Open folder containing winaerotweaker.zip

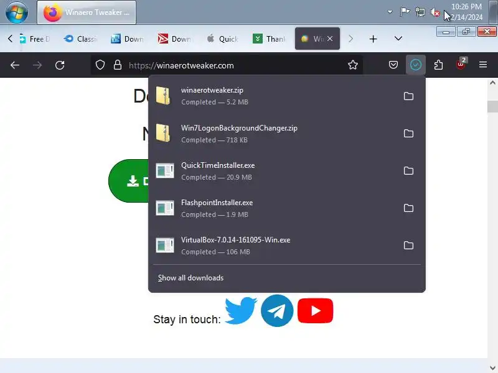pyautogui.click(x=408, y=96)
